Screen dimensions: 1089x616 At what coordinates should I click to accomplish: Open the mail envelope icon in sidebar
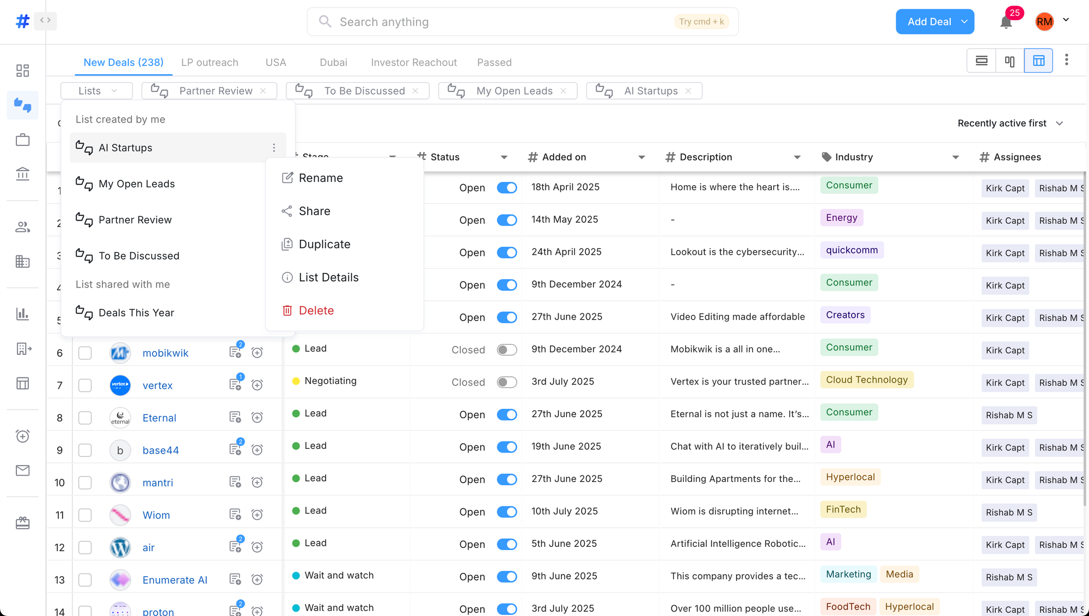pos(22,471)
